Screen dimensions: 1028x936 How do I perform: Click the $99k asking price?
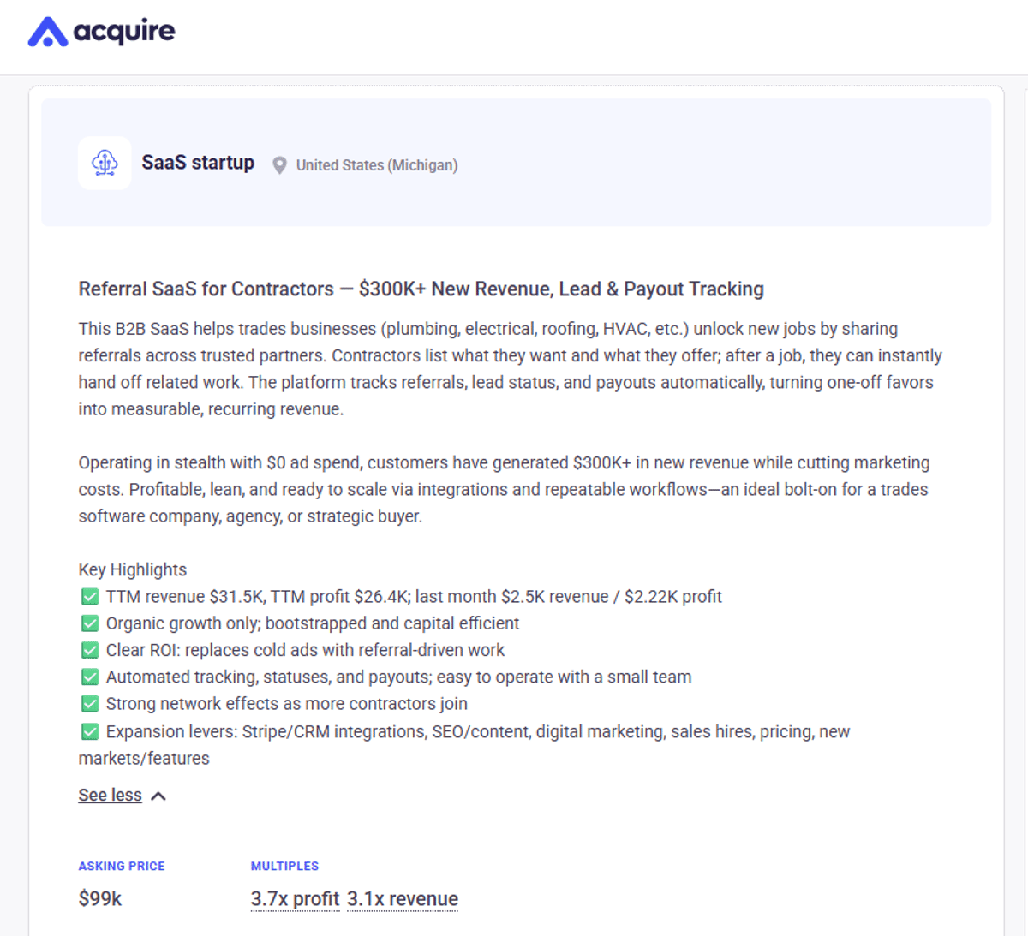(x=99, y=898)
